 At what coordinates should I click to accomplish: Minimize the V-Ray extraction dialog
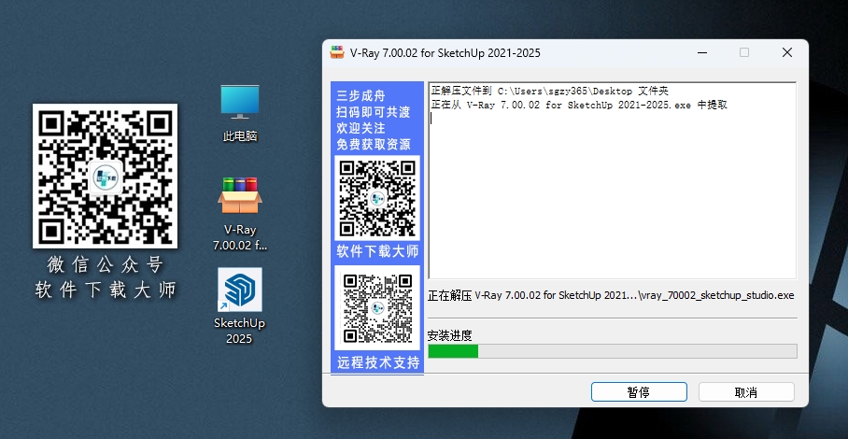[x=702, y=52]
